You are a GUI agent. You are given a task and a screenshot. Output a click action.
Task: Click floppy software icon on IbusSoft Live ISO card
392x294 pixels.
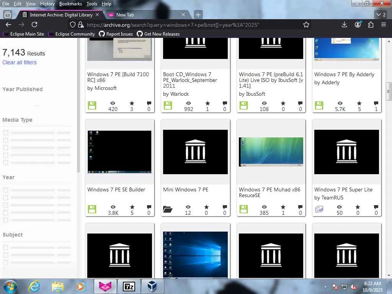point(243,106)
